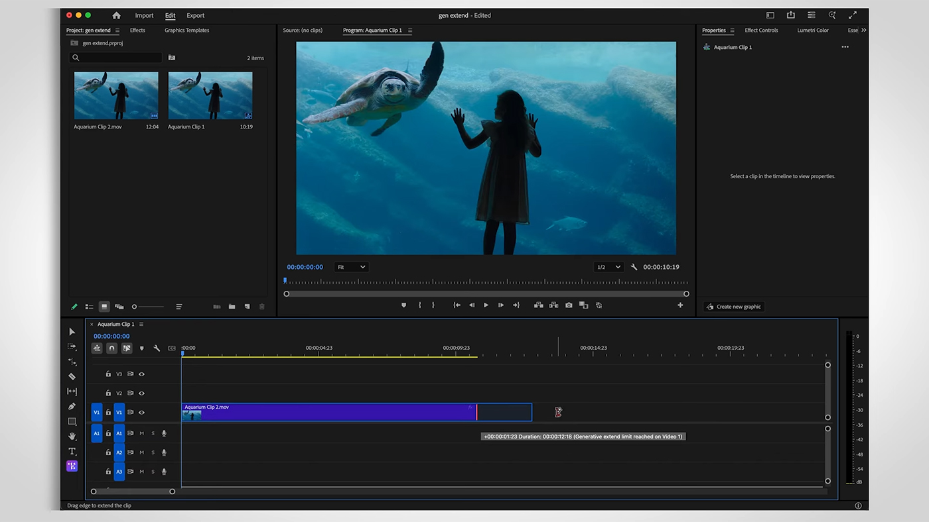This screenshot has height=522, width=929.
Task: Switch to the Effect Controls tab
Action: [761, 30]
